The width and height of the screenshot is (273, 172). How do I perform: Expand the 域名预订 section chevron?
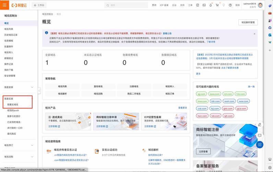click(32, 145)
